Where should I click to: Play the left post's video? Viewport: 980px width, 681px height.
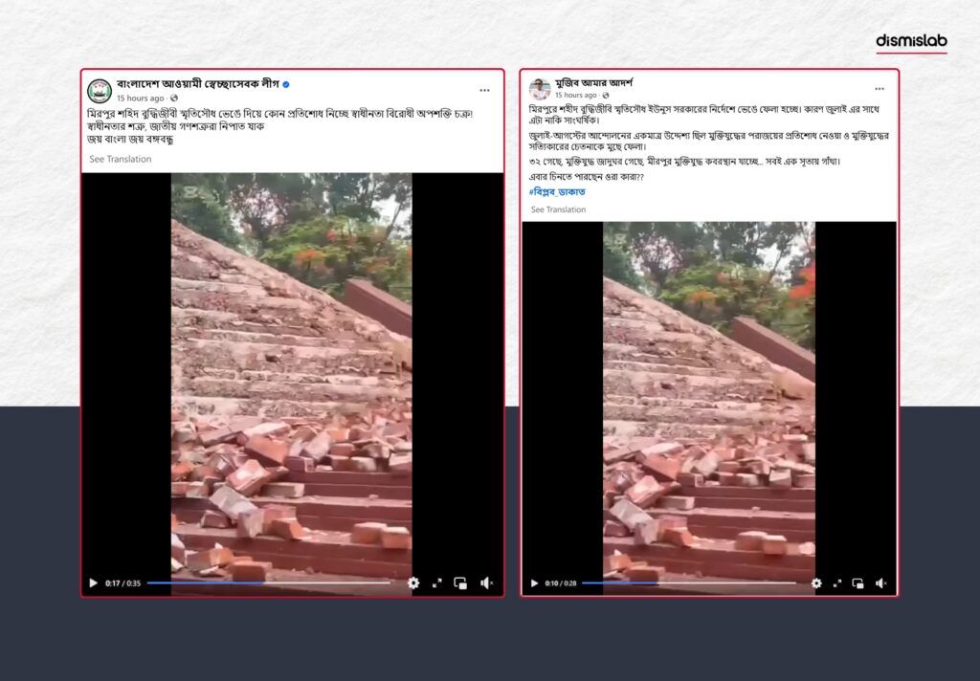(93, 582)
